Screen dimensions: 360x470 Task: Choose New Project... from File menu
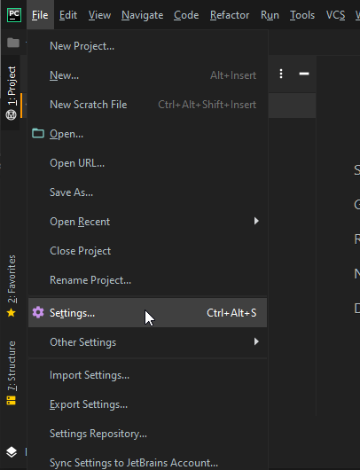coord(147,46)
